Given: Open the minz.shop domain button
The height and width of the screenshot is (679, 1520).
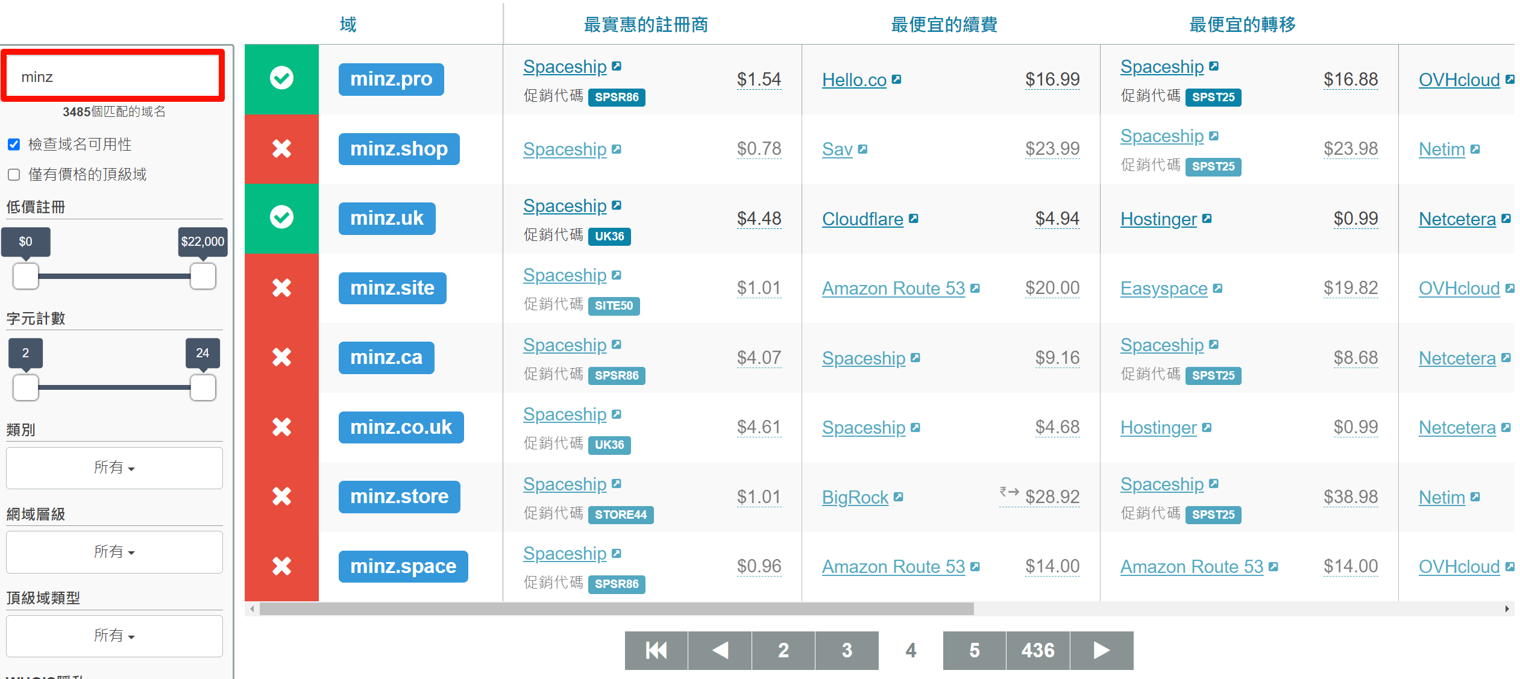Looking at the screenshot, I should (399, 149).
